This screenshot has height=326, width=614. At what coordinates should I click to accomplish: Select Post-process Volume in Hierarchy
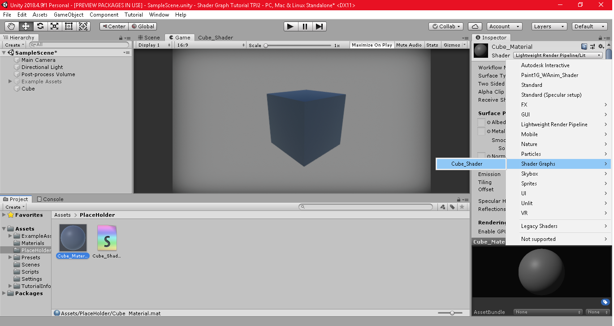[x=48, y=74]
